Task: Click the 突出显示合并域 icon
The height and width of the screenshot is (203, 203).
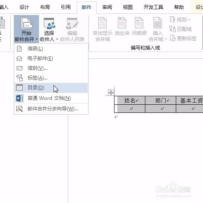Action: (x=102, y=23)
